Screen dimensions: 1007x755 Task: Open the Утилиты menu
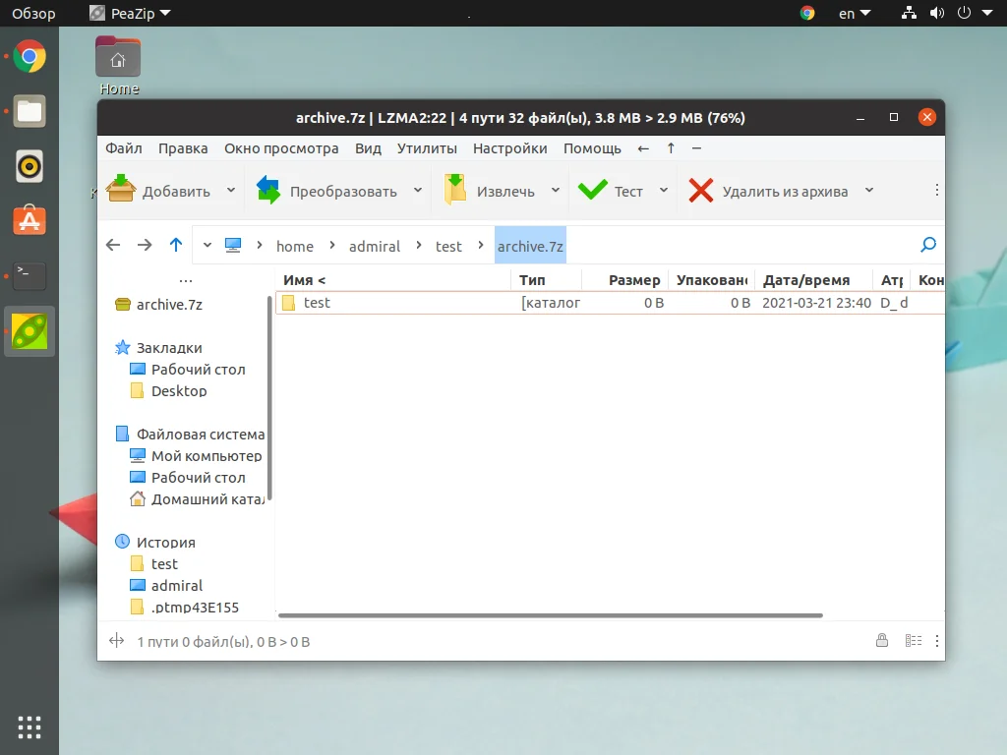coord(427,148)
